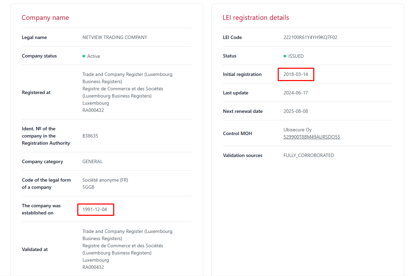Click the "Company name" section heading

[x=45, y=18]
